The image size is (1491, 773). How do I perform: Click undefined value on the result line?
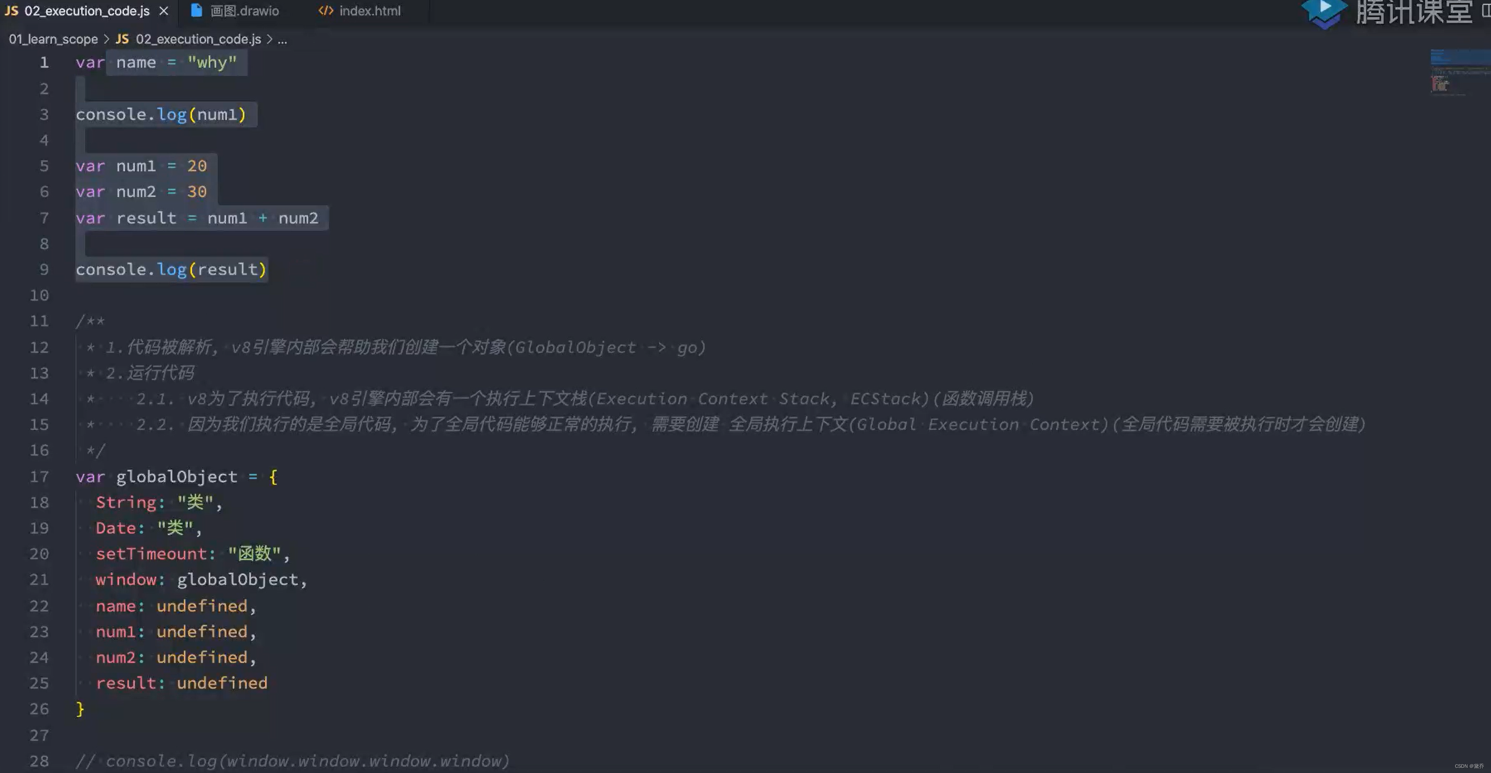[222, 683]
